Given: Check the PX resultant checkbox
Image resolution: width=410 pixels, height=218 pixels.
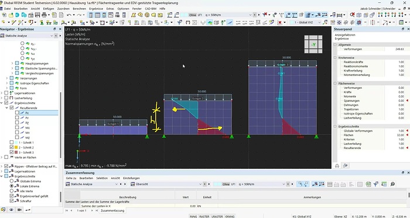Looking at the screenshot, I should click(17, 113).
